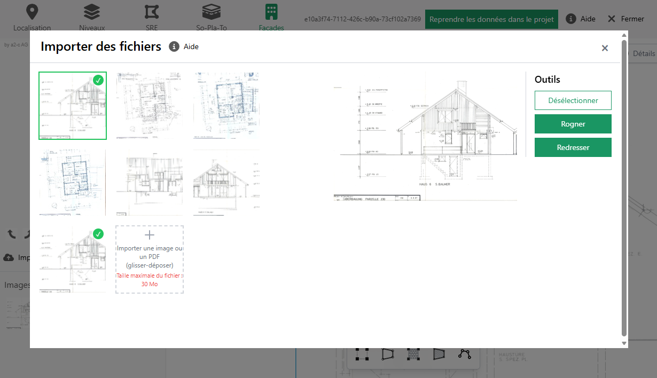
Task: Click the Redresser straighten button
Action: [573, 147]
